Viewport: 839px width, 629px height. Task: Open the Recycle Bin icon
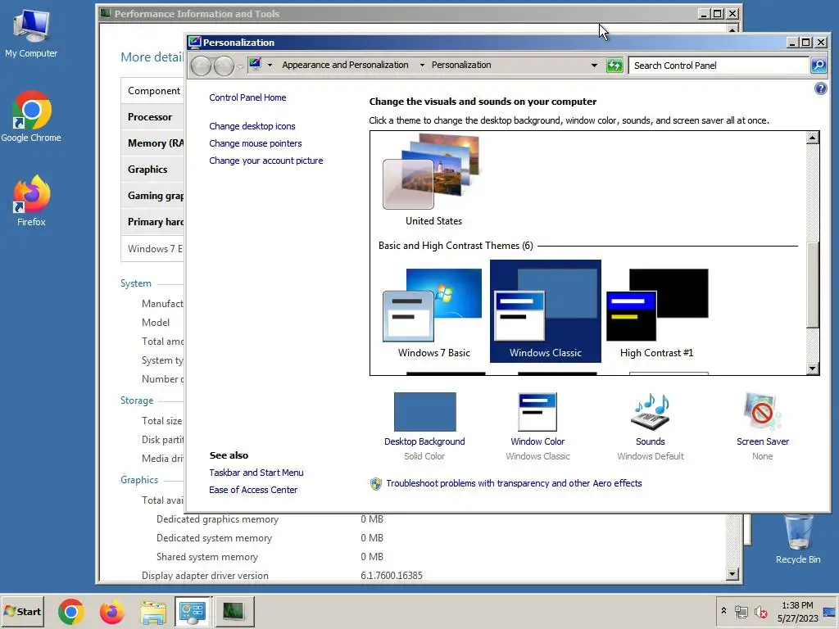(798, 539)
